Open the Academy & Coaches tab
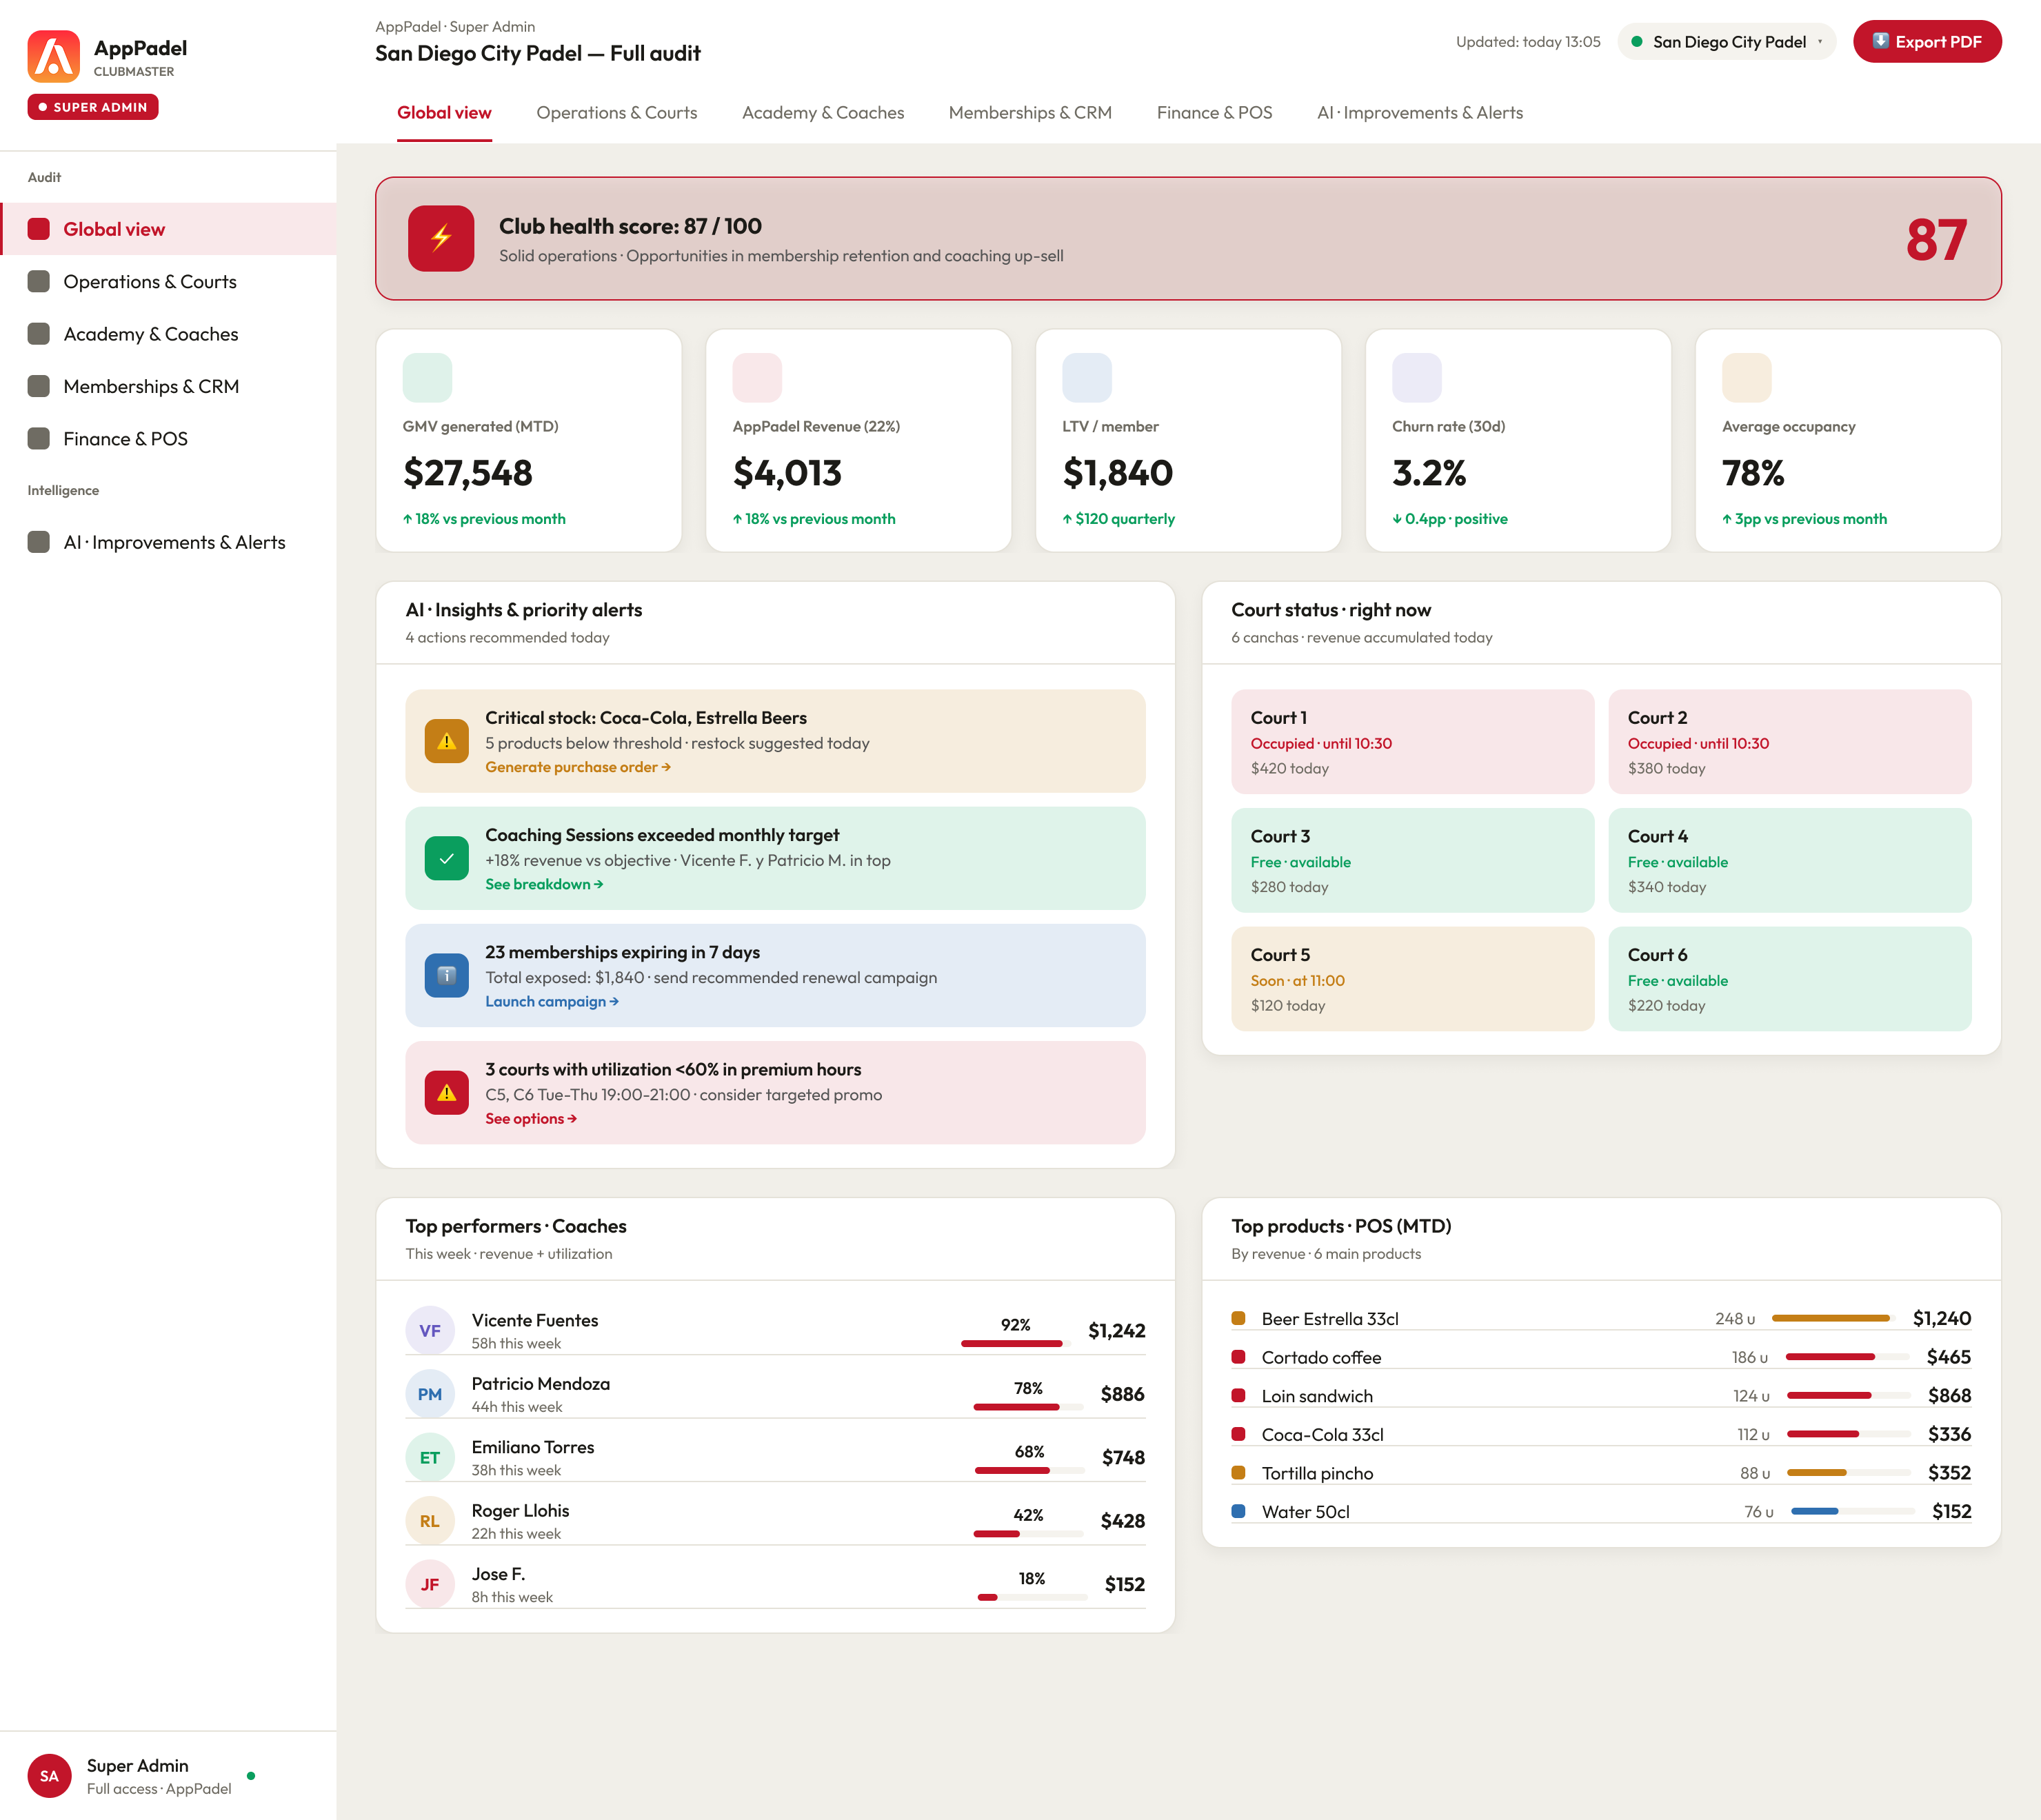Screen dimensions: 2041x1820 click(823, 113)
